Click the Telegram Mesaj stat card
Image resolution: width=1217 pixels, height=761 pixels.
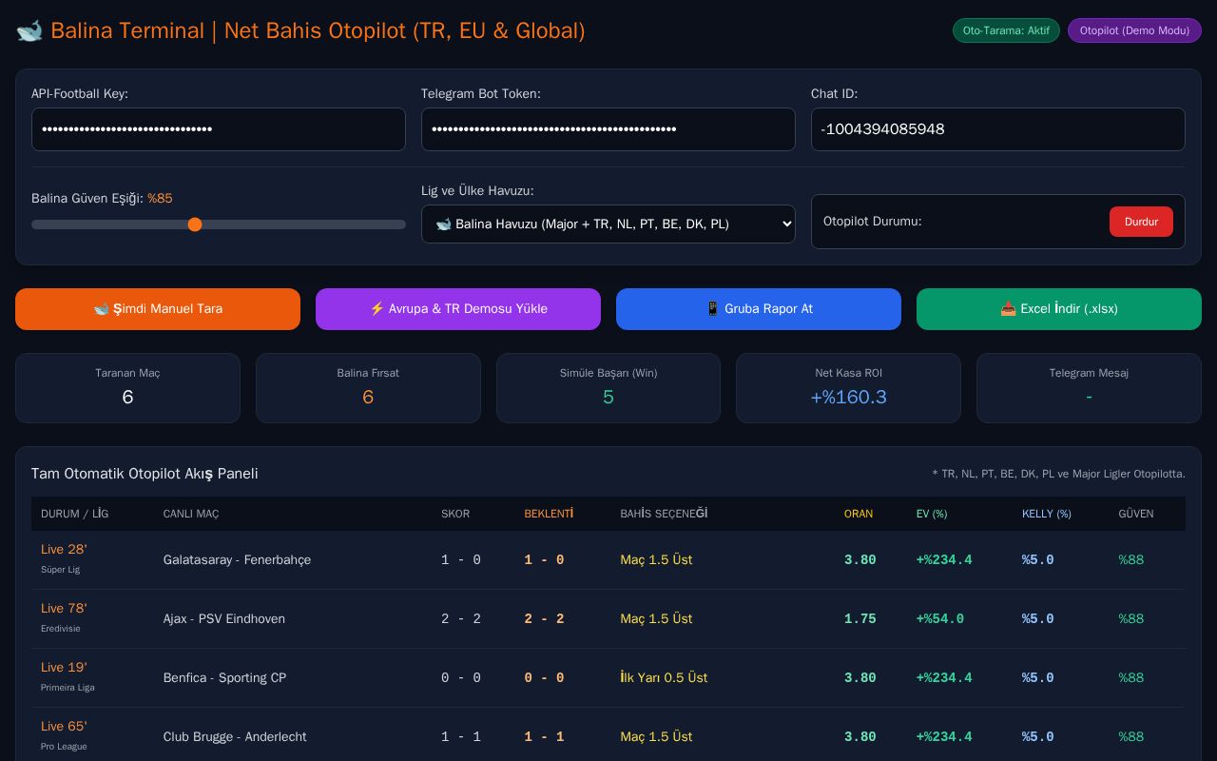[1089, 388]
